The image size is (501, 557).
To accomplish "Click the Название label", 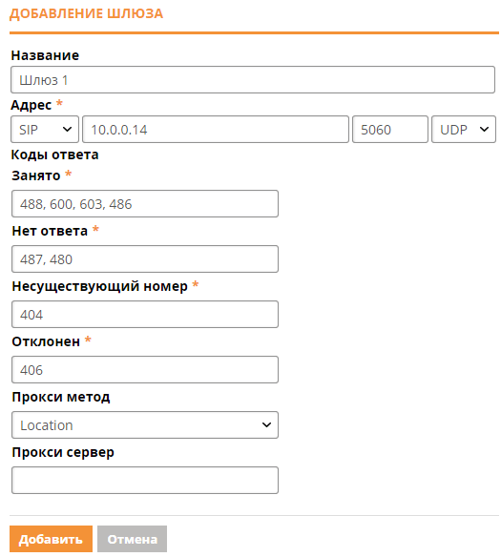I will (x=45, y=55).
